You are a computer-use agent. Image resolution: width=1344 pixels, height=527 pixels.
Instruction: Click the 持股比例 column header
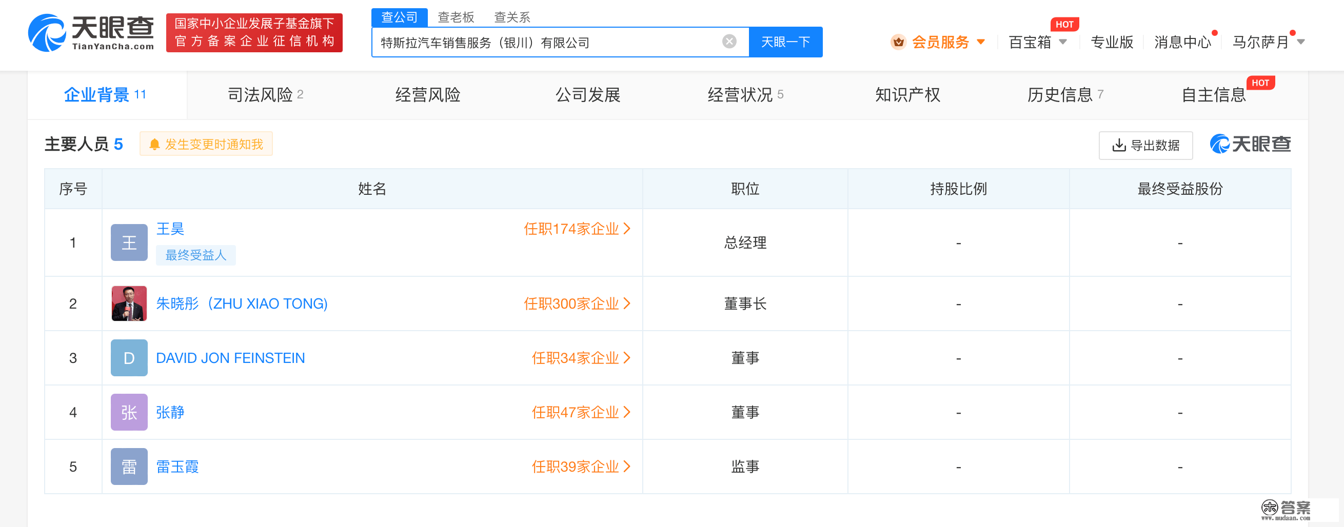958,189
